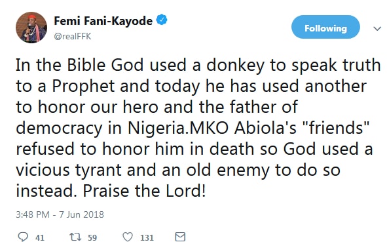387x242 pixels.
Task: Click the words "vicious tyrant" in the tweet
Action: tap(69, 171)
